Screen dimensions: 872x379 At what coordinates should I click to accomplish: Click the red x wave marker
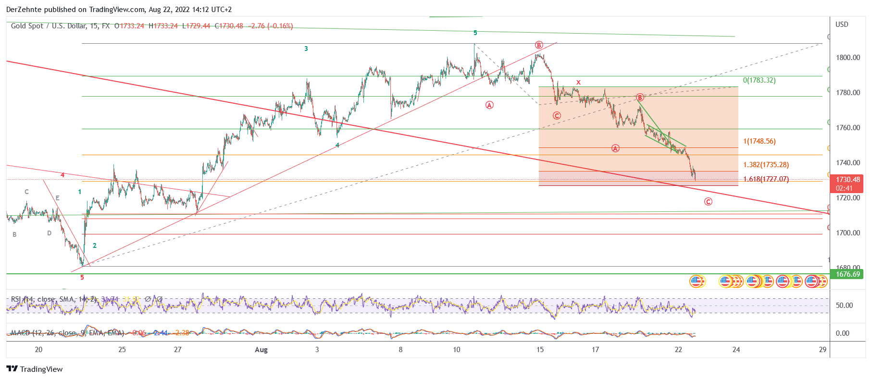pos(578,82)
